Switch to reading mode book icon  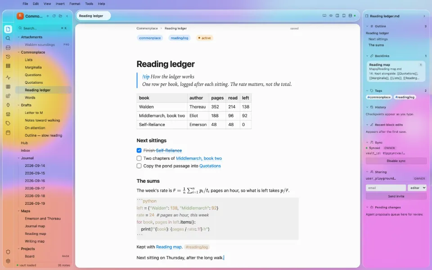coord(324,16)
